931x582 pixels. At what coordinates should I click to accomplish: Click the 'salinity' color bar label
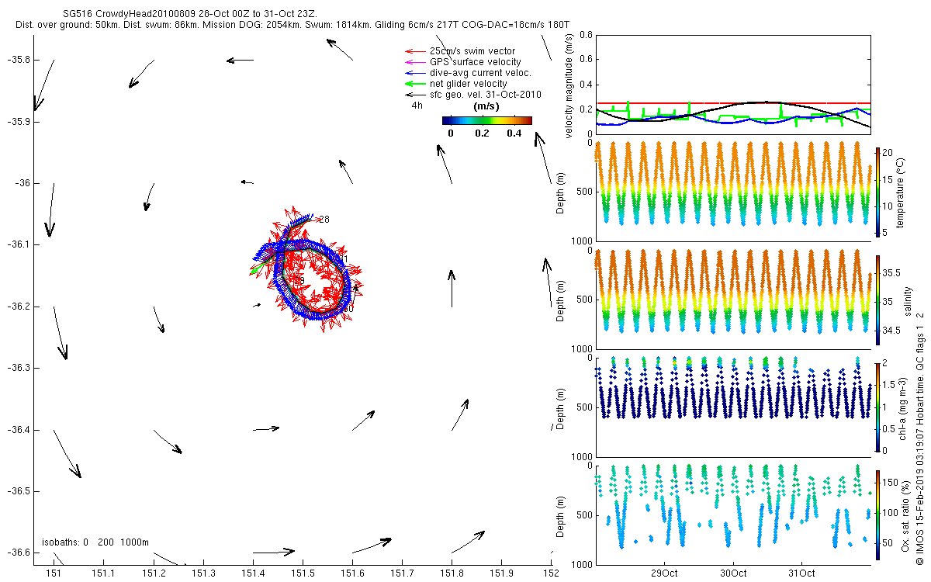[x=909, y=300]
